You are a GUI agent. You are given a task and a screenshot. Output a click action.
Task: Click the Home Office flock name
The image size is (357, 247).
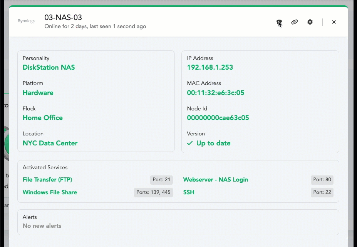[x=42, y=118]
